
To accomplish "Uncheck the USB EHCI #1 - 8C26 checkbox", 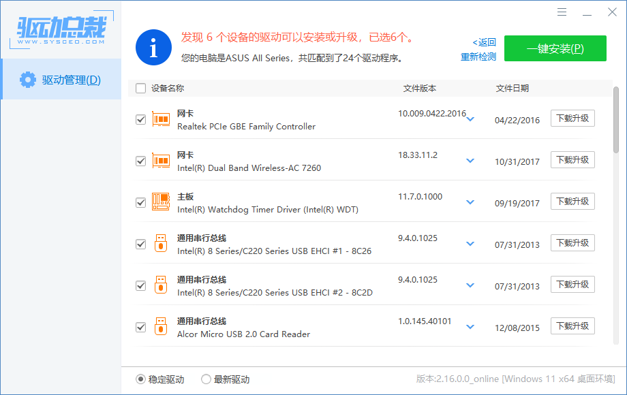I will point(141,244).
